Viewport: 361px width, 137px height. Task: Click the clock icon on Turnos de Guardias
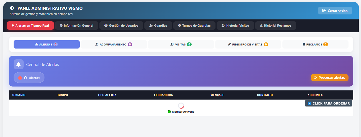click(x=179, y=26)
